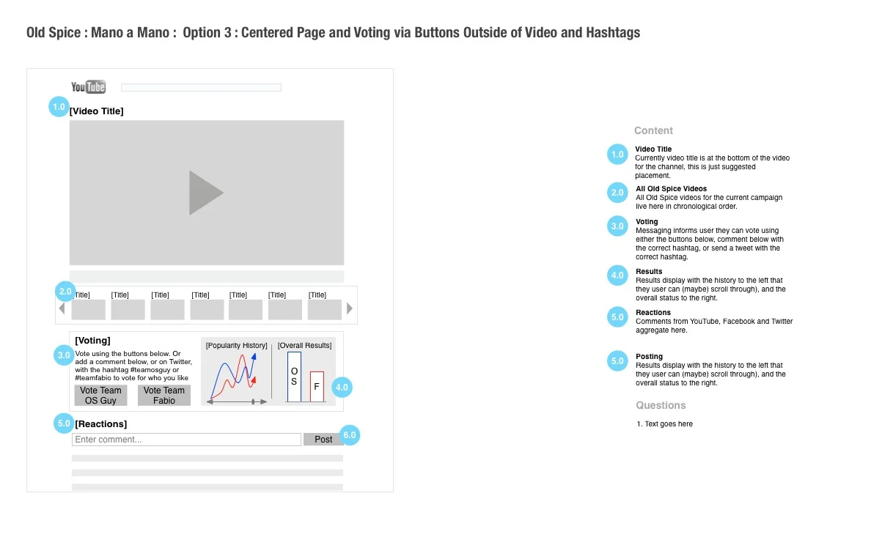
Task: Click the carousel's right arrow
Action: tap(350, 308)
